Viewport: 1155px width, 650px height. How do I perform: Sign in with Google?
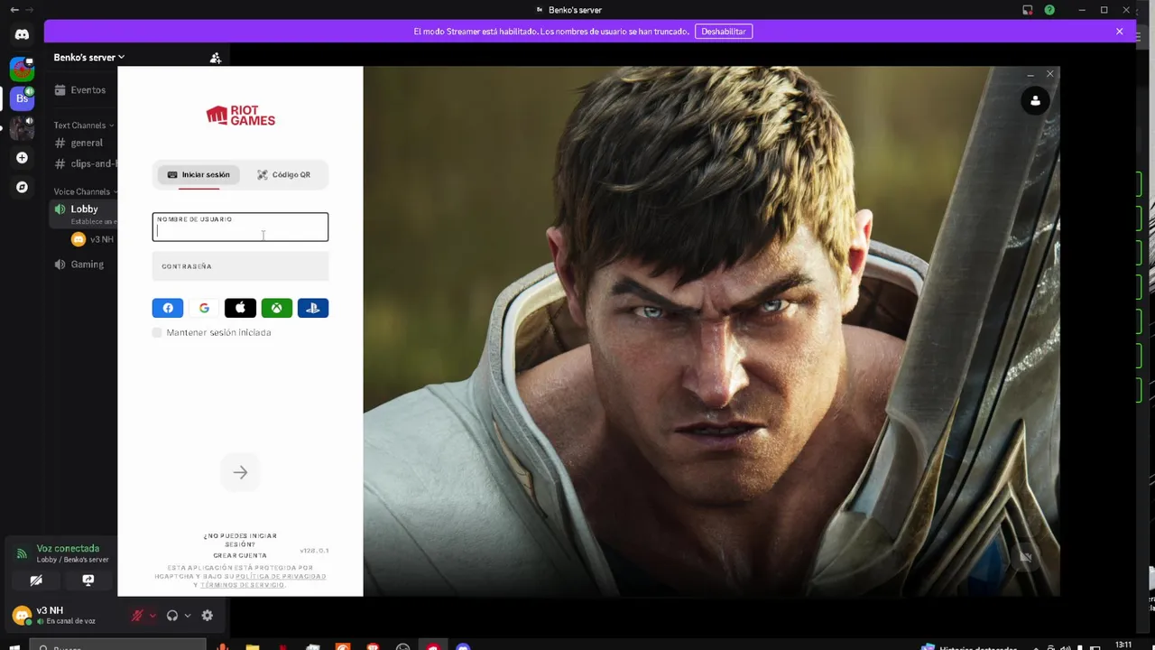click(204, 308)
